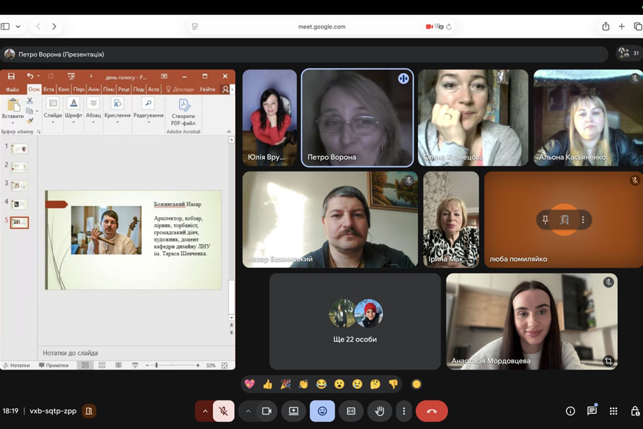Open the participants list showing 31
This screenshot has height=429, width=643.
pos(629,53)
